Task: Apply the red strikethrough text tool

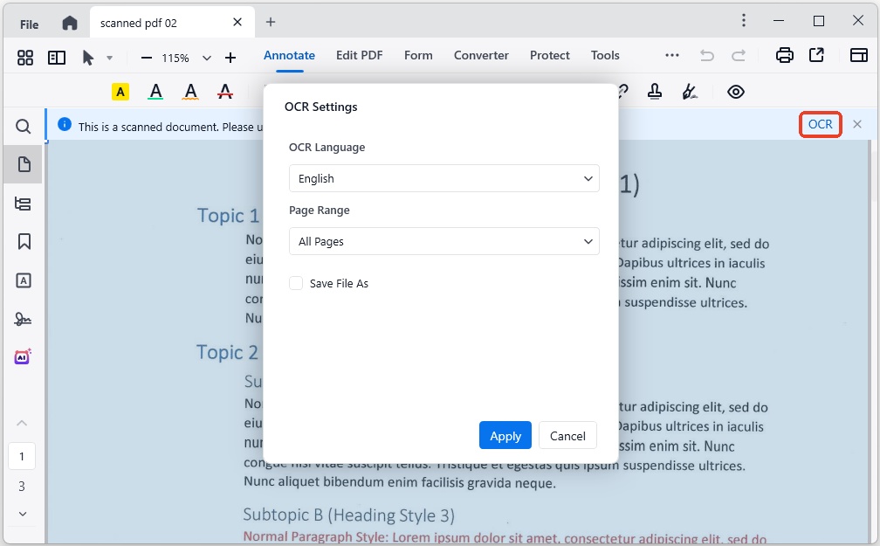Action: point(224,91)
